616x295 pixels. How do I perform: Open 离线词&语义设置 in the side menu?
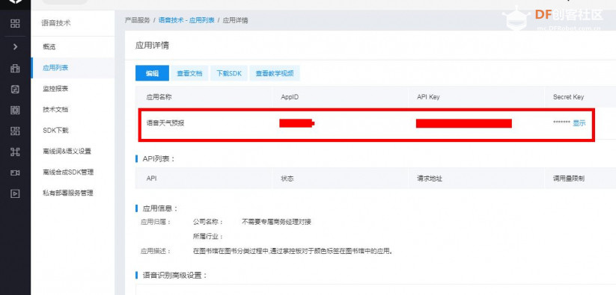coord(67,151)
